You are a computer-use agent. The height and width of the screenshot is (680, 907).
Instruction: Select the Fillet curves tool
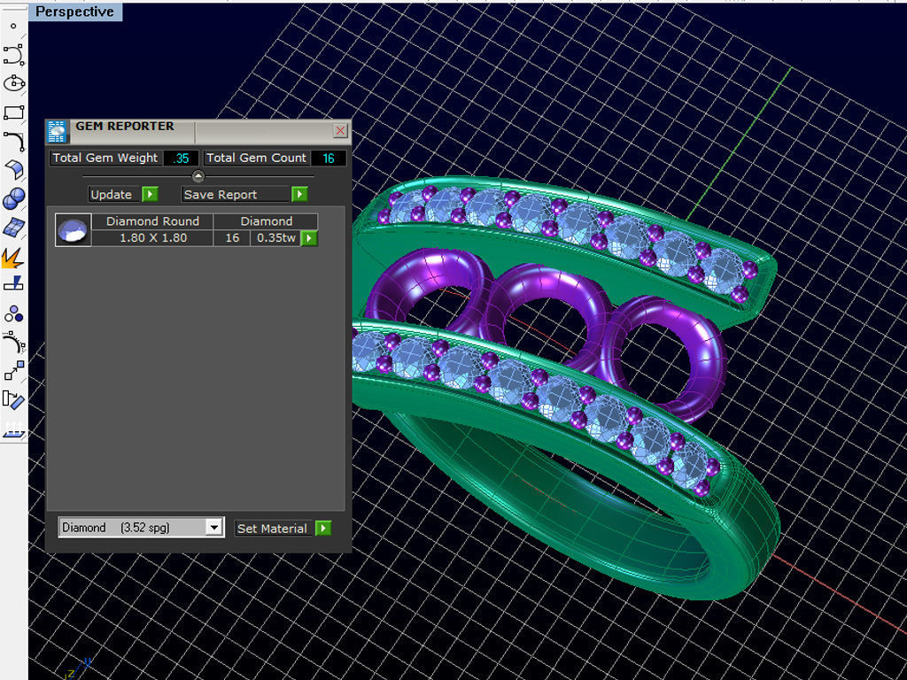click(x=13, y=141)
